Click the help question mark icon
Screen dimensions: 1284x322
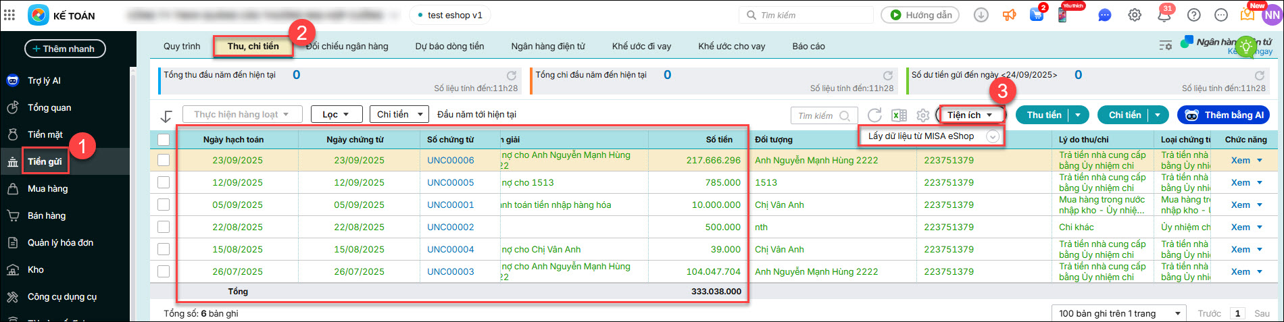[x=1194, y=16]
